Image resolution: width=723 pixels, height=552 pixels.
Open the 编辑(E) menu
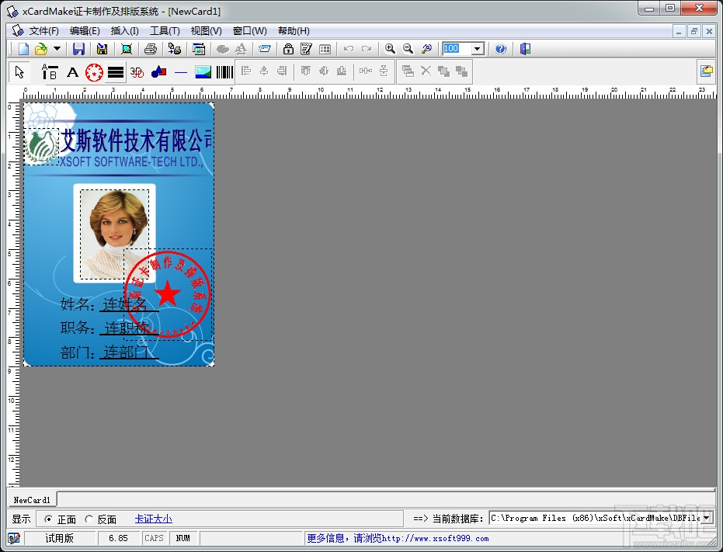click(85, 31)
